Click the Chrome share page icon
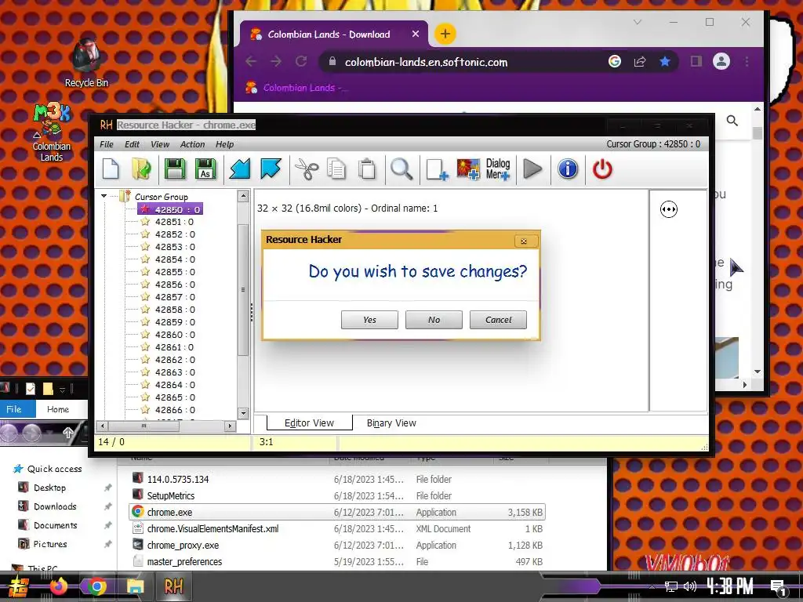 click(640, 61)
